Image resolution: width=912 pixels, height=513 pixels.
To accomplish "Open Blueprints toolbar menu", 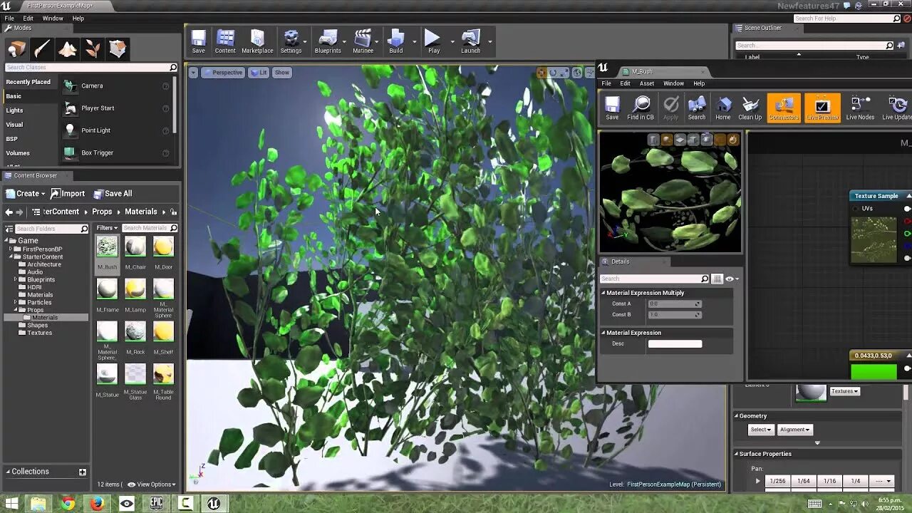I will coord(328,41).
